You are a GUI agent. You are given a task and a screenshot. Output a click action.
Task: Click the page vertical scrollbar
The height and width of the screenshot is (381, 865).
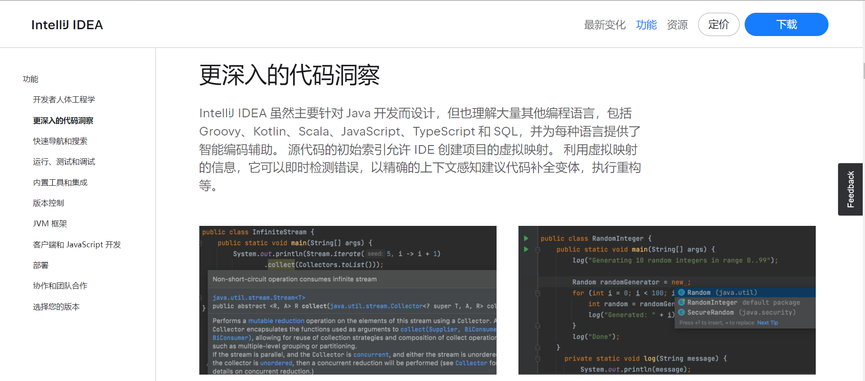[864, 71]
